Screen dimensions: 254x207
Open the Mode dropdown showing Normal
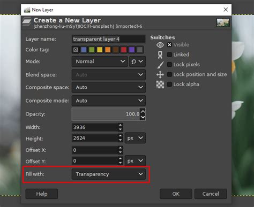[x=100, y=62]
